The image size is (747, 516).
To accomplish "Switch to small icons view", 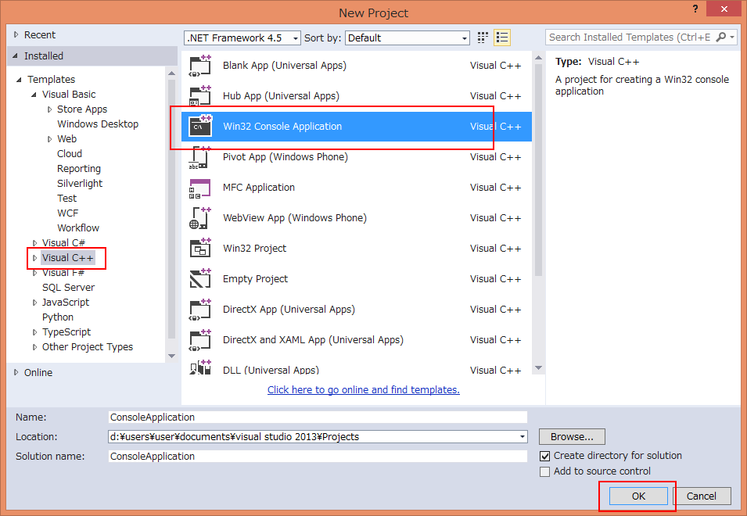I will (x=483, y=38).
